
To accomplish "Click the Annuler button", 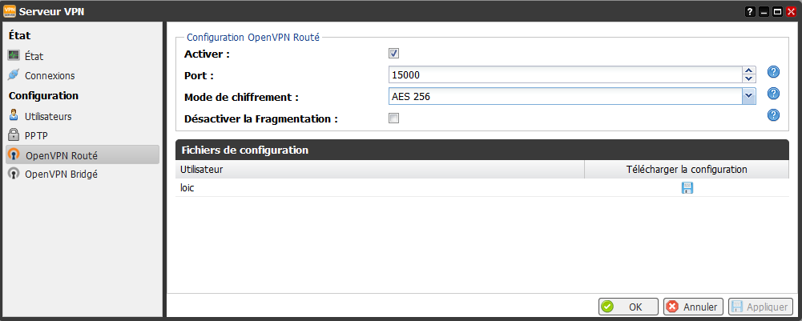I will [693, 307].
